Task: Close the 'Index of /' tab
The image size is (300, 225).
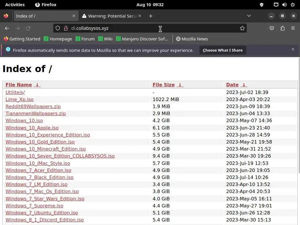Action: [74, 16]
